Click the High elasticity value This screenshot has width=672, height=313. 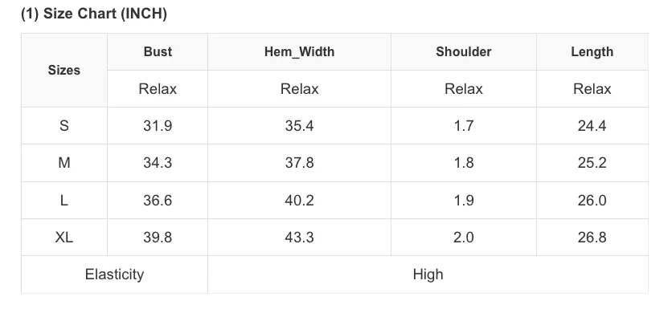[428, 274]
